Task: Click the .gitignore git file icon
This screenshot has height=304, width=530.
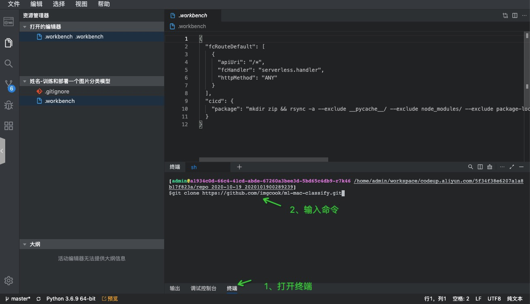Action: (39, 92)
